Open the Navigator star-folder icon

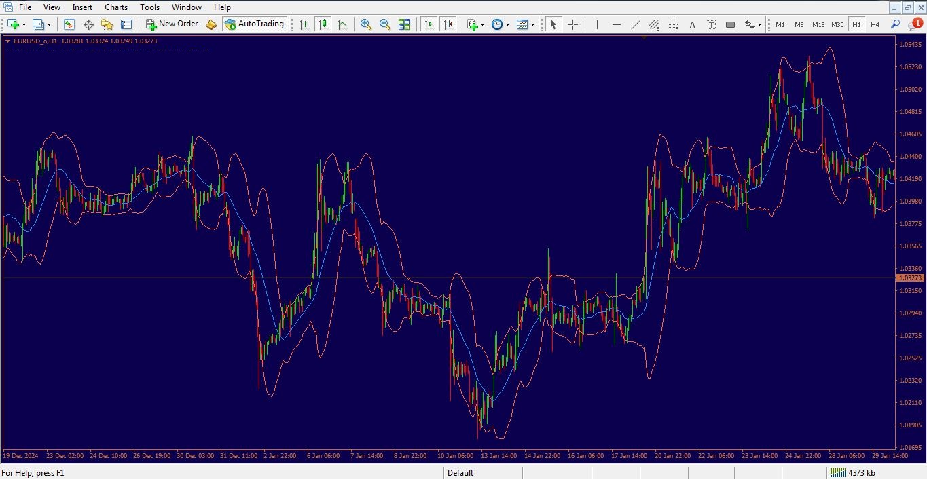pyautogui.click(x=107, y=24)
